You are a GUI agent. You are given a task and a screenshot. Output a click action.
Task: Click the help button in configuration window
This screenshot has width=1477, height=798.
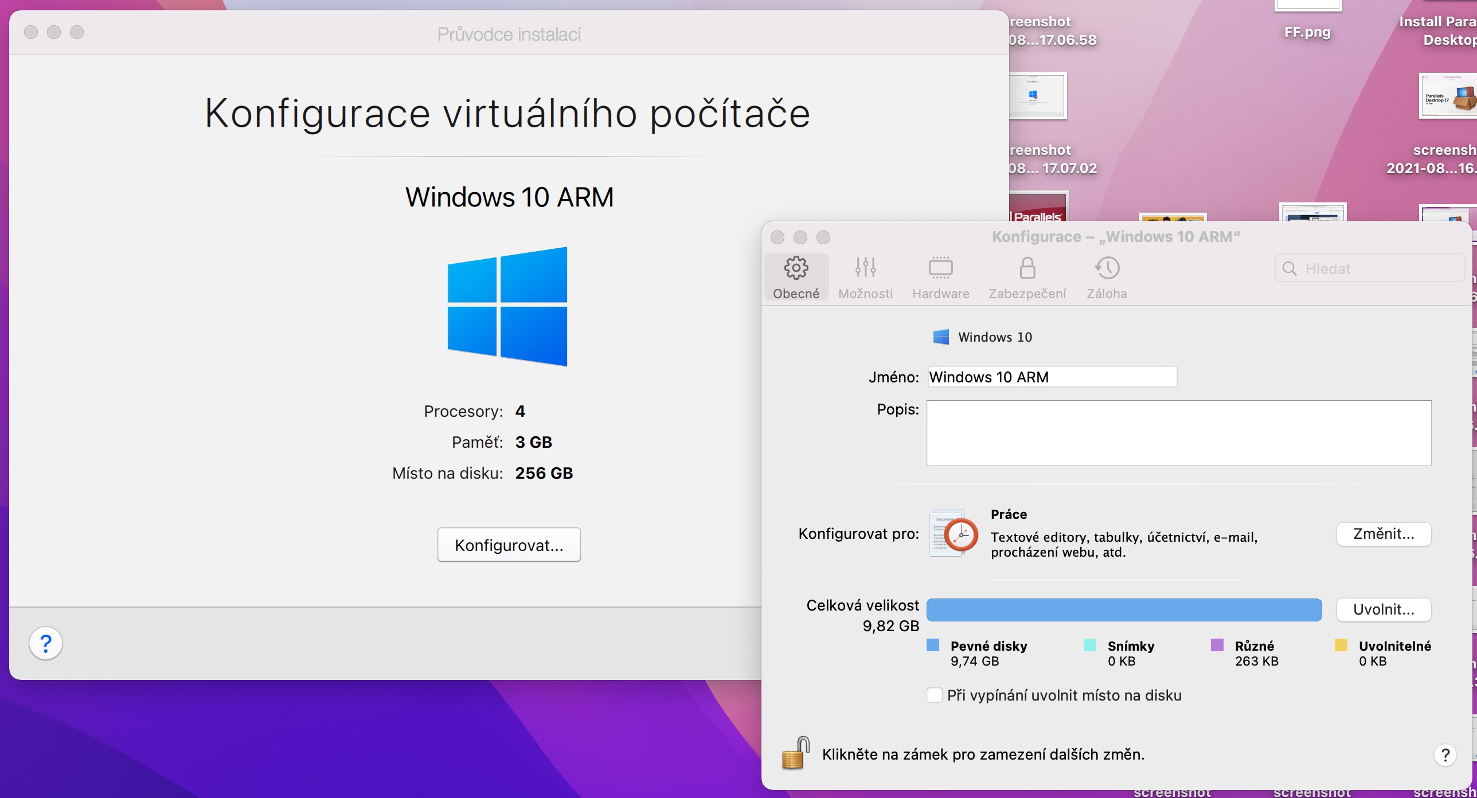(x=1445, y=755)
